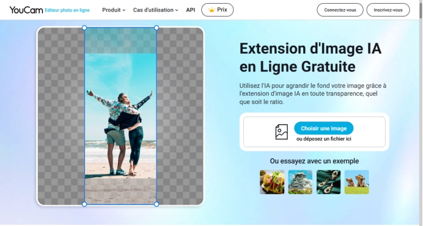Select the Japanese castle example thumbnail
This screenshot has height=226, width=423.
pyautogui.click(x=300, y=182)
